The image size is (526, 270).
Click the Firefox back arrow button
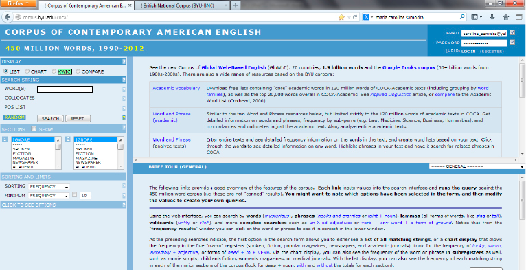pos(8,17)
